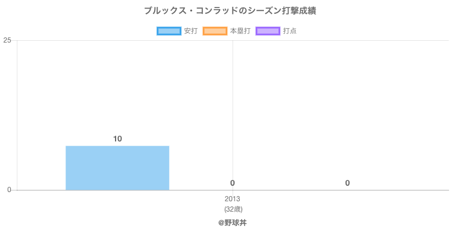Click the y-axis vertical line

(17, 115)
